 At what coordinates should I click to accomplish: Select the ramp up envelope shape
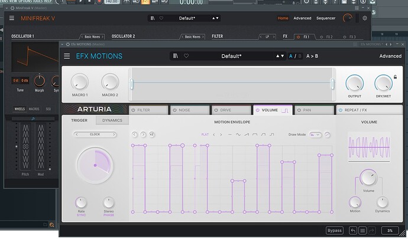tap(247, 135)
